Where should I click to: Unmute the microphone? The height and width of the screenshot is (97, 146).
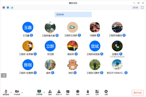point(6,93)
